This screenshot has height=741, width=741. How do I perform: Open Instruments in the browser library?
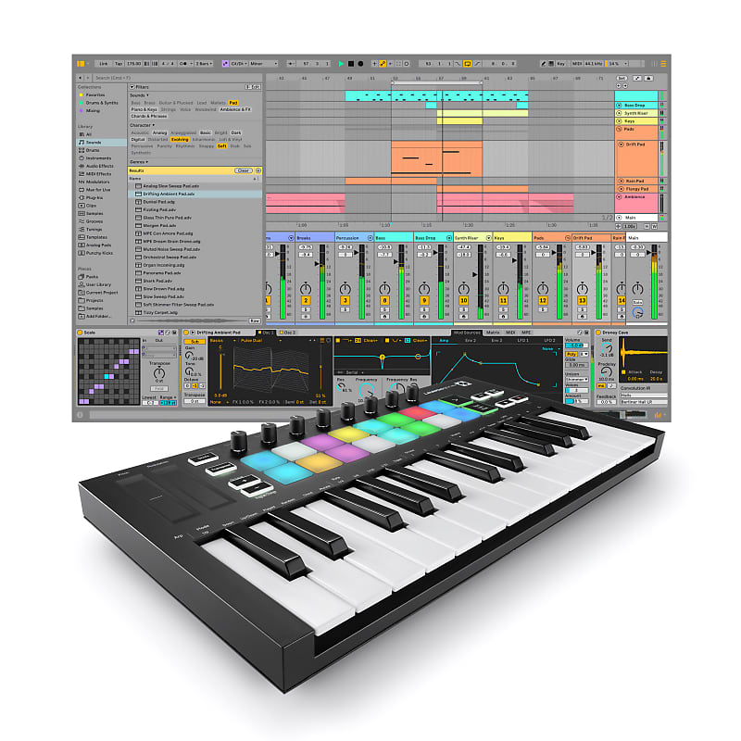96,158
